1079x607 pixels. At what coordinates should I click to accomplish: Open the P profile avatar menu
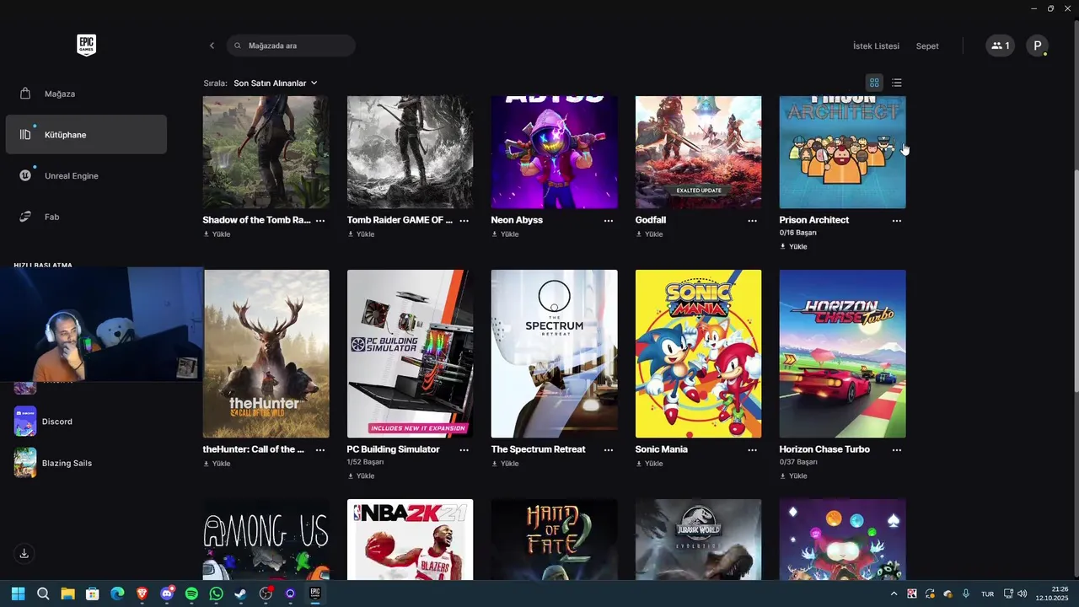click(1037, 46)
